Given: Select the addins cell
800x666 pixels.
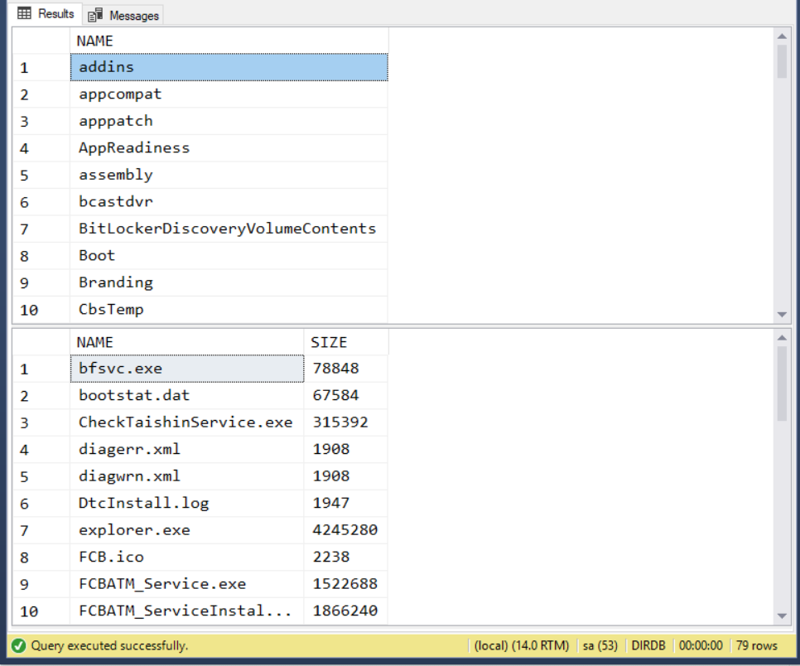Looking at the screenshot, I should (x=228, y=67).
